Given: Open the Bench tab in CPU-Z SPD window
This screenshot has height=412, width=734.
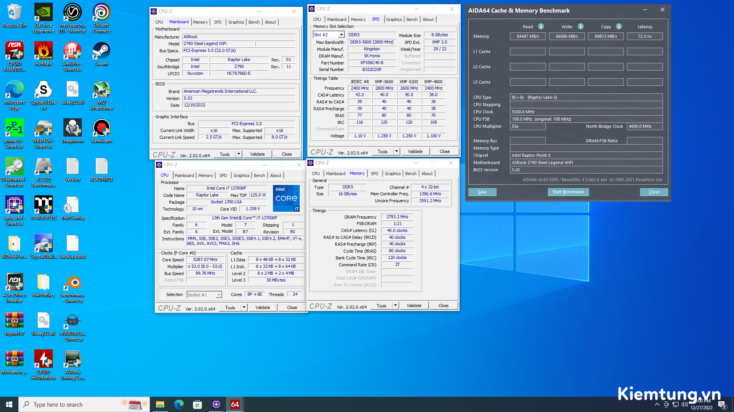Looking at the screenshot, I should pyautogui.click(x=412, y=19).
